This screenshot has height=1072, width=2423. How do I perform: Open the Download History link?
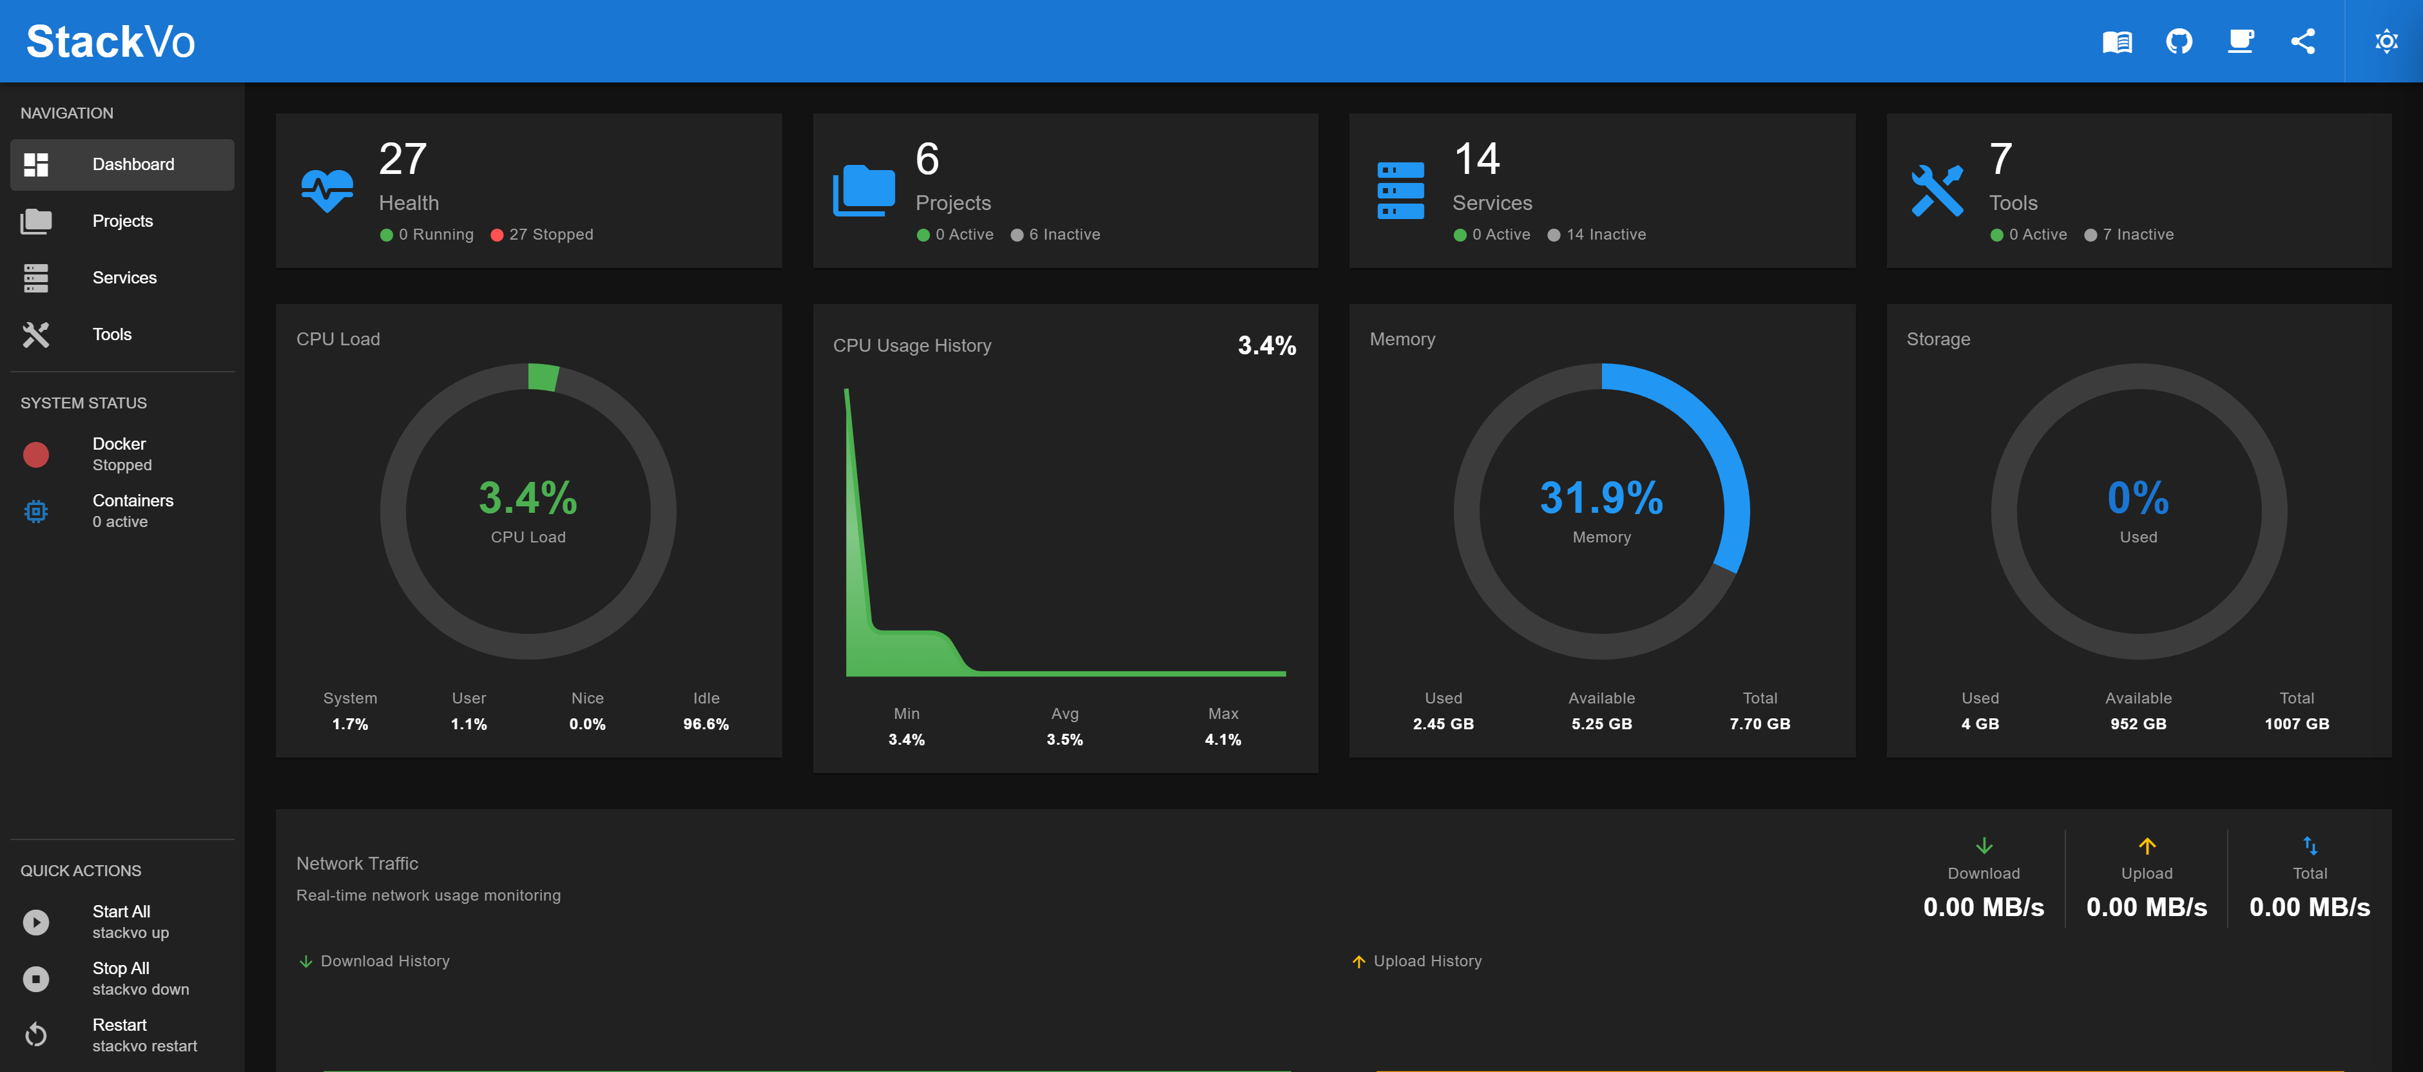384,960
